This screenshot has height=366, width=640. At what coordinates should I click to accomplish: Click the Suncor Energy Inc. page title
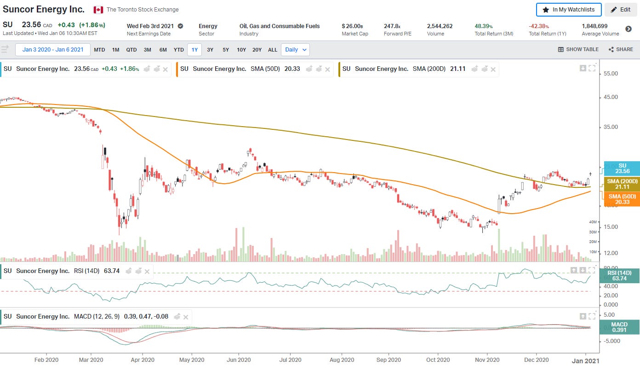tap(44, 9)
